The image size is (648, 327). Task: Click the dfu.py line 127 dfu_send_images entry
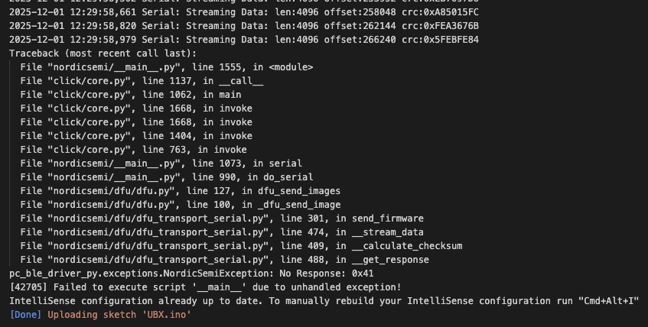tap(181, 191)
